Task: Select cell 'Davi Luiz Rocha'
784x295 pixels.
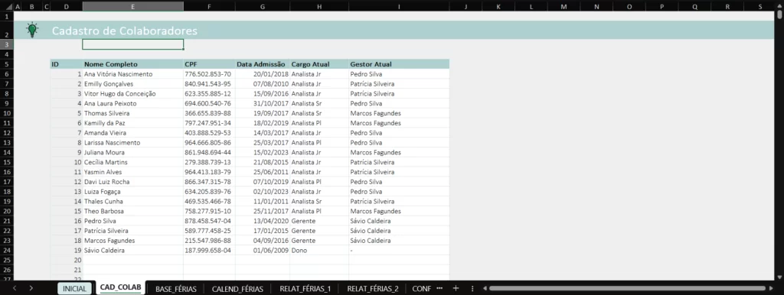Action: [x=132, y=182]
